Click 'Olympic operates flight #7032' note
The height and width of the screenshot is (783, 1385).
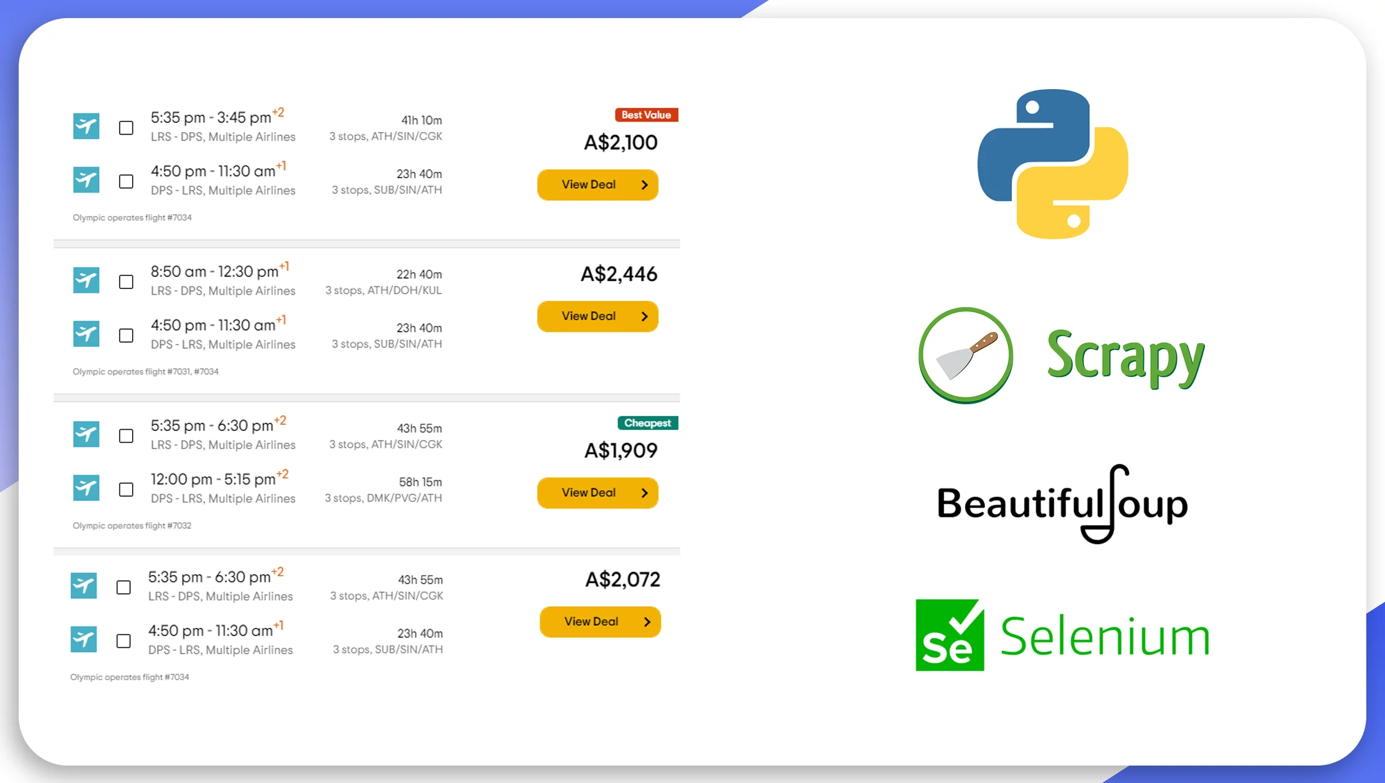coord(132,526)
